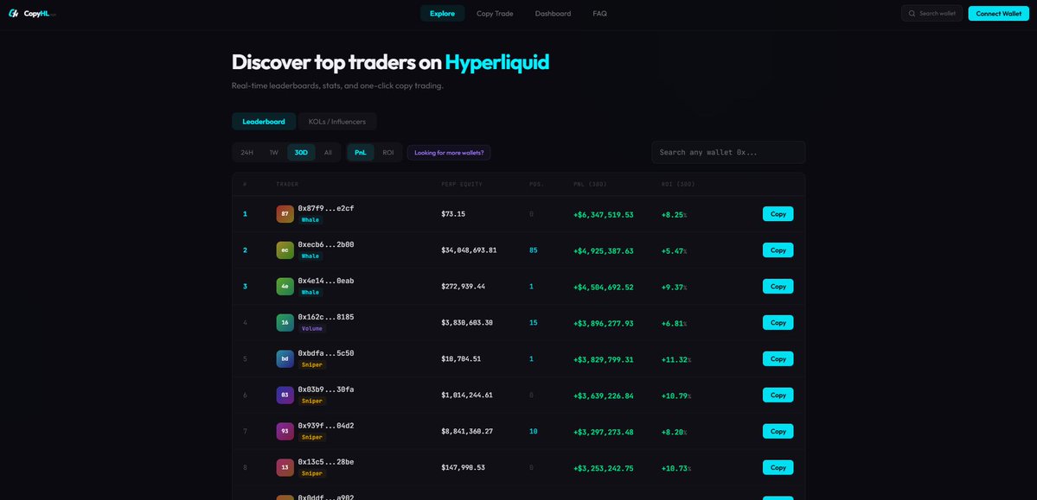This screenshot has height=500, width=1037.
Task: Click the TRADER column header
Action: click(287, 184)
